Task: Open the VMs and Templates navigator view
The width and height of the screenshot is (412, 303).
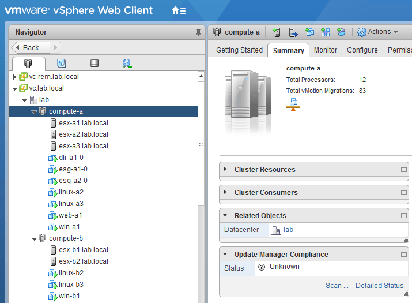Action: click(61, 63)
